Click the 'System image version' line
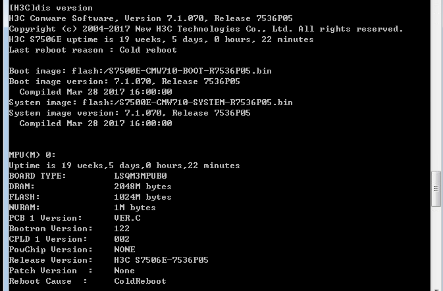443x291 pixels. pyautogui.click(x=130, y=113)
